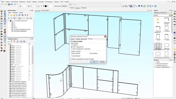Open the dropdown arrow next to New document icon

point(4,4)
